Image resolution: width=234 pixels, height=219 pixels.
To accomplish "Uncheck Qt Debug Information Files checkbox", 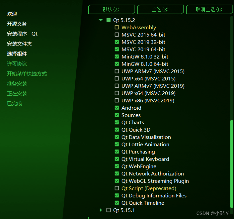I will [117, 195].
